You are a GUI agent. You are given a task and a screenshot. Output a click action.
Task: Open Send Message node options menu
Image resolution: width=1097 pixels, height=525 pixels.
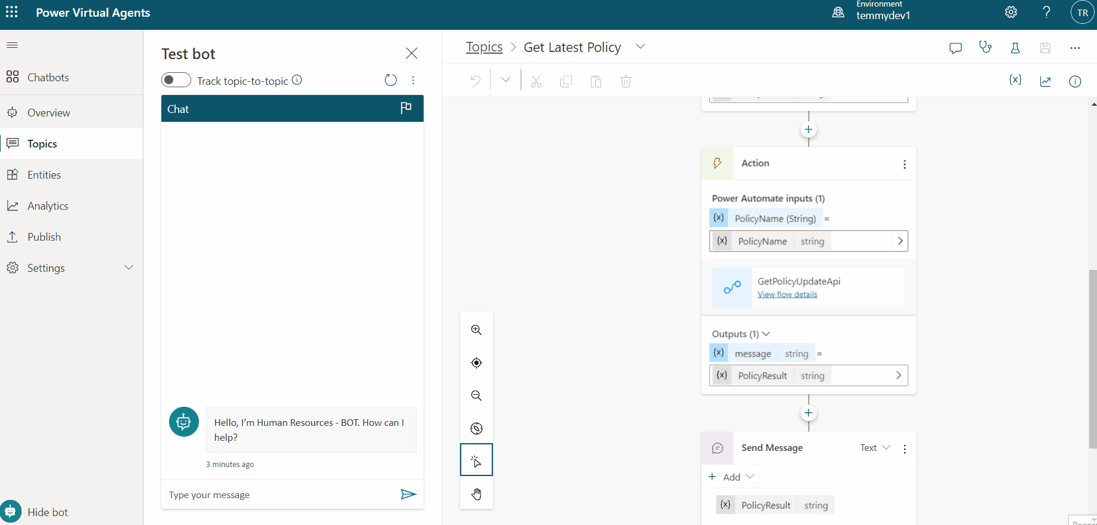(x=905, y=449)
